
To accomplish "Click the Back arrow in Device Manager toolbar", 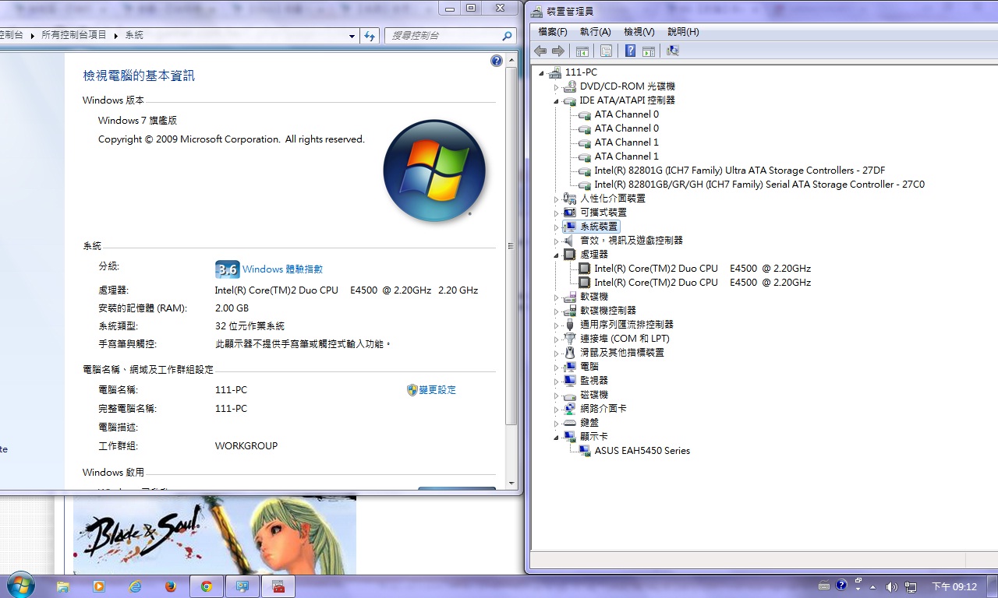I will click(x=540, y=51).
